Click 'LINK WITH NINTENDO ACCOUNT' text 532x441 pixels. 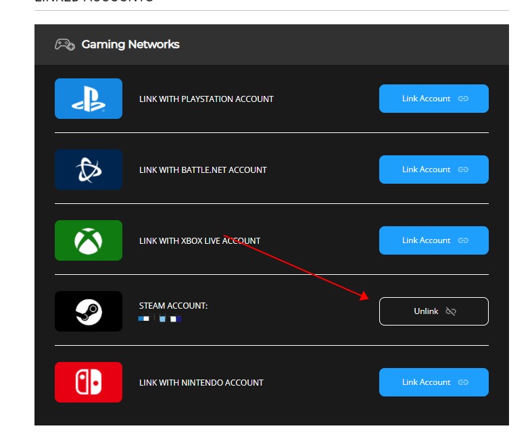pos(201,383)
